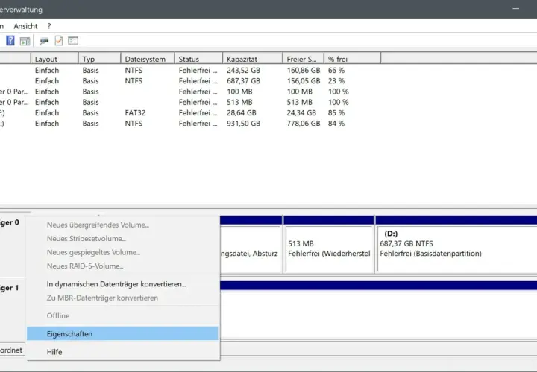The height and width of the screenshot is (372, 537).
Task: Sort by the % frei column header
Action: 352,59
